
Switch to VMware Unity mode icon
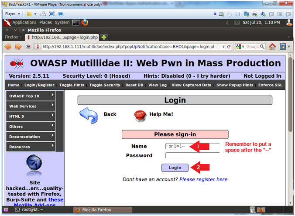[x=61, y=14]
